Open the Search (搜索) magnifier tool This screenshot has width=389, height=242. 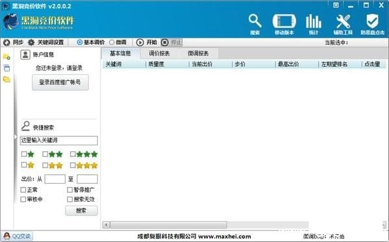pyautogui.click(x=255, y=24)
